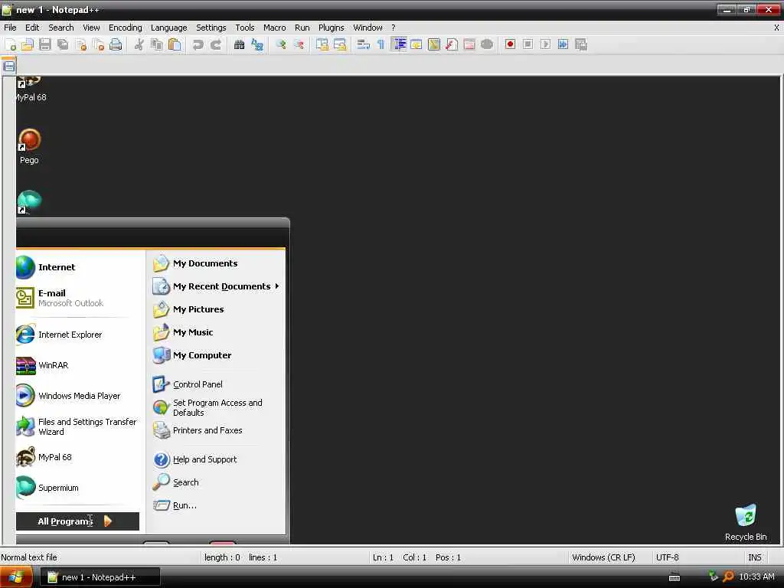The height and width of the screenshot is (588, 784).
Task: Open the Macro menu
Action: point(275,28)
